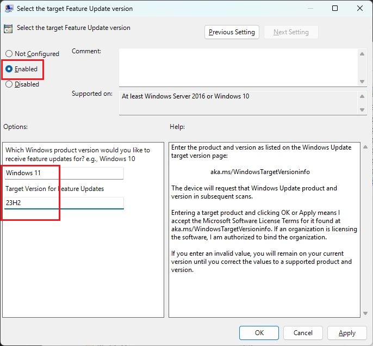Maximize the dialog window
The width and height of the screenshot is (373, 346).
click(x=335, y=8)
